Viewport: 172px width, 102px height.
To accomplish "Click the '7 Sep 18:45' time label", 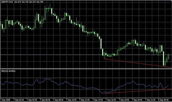I will pos(124,100).
